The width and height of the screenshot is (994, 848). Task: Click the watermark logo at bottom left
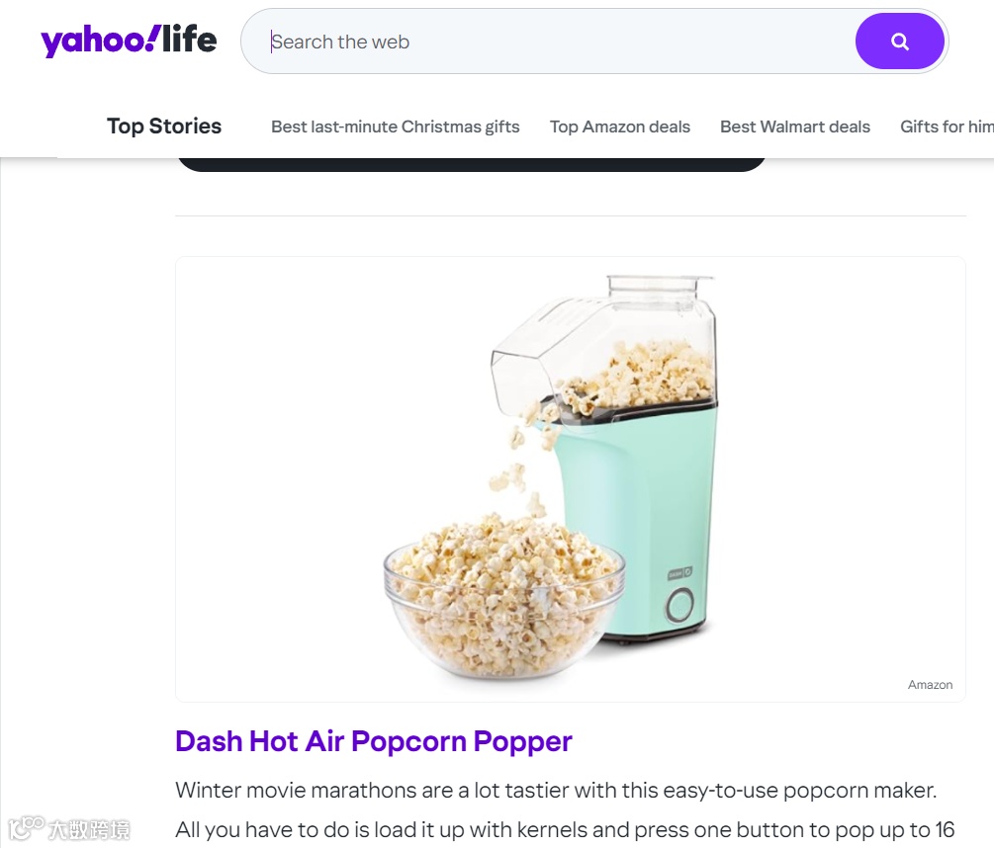69,828
